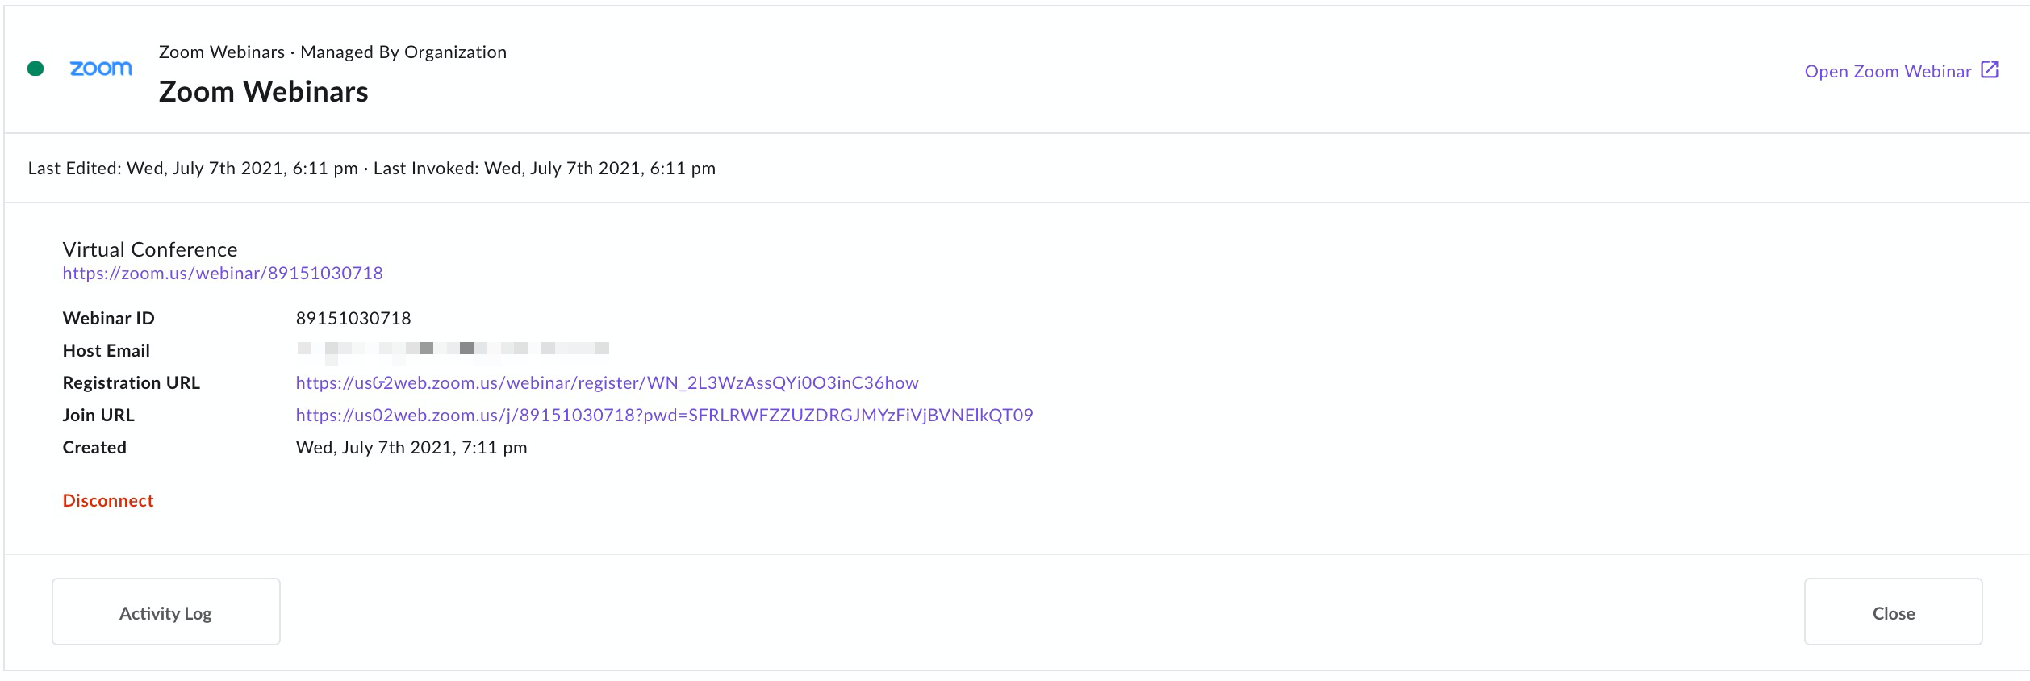The height and width of the screenshot is (681, 2030).
Task: Open Zoom Webinar link in header
Action: [1888, 71]
